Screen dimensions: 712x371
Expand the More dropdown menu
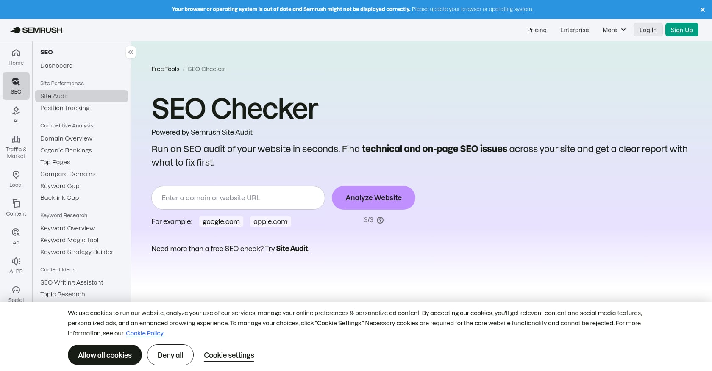(x=614, y=30)
